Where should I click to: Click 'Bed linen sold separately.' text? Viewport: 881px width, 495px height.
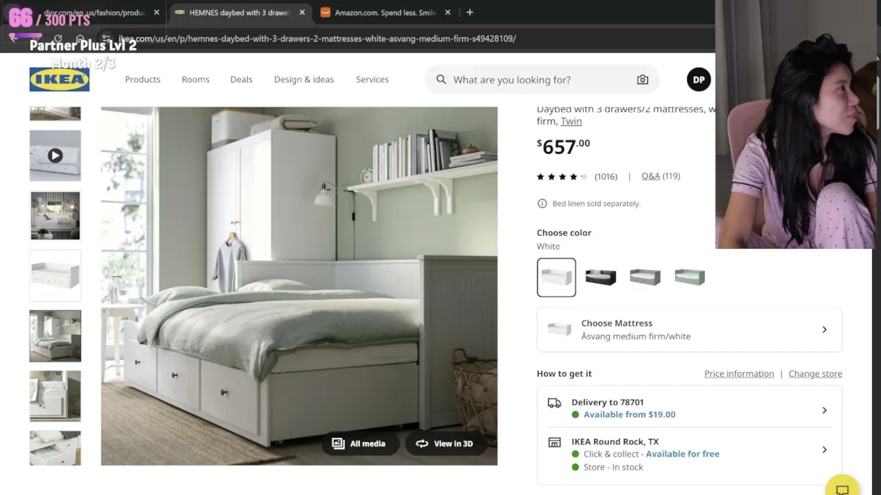pyautogui.click(x=596, y=203)
